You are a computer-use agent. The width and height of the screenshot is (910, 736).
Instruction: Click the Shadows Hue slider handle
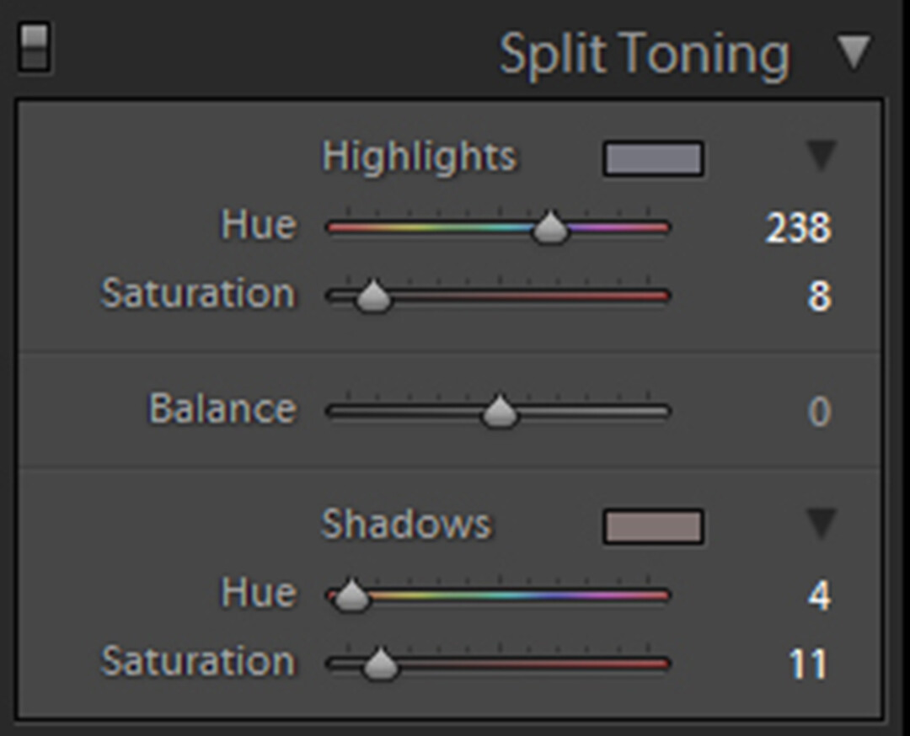351,595
